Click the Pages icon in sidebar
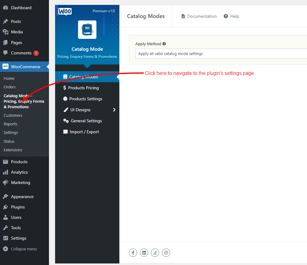307x265 pixels. click(6, 42)
